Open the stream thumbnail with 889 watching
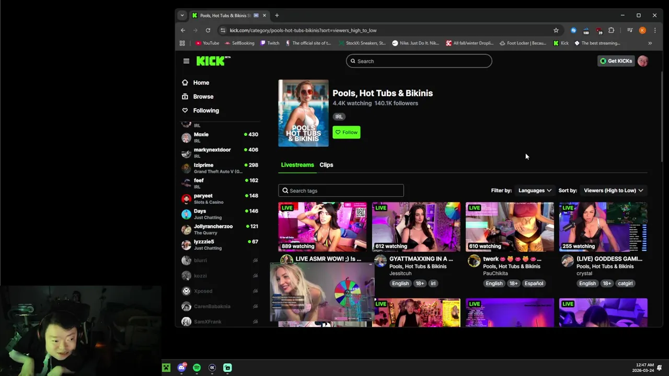The width and height of the screenshot is (669, 376). tap(322, 227)
